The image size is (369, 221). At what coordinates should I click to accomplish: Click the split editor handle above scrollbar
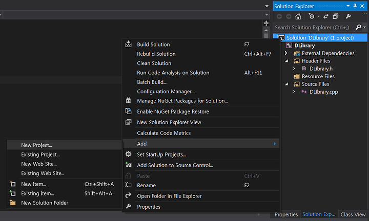coord(266,23)
